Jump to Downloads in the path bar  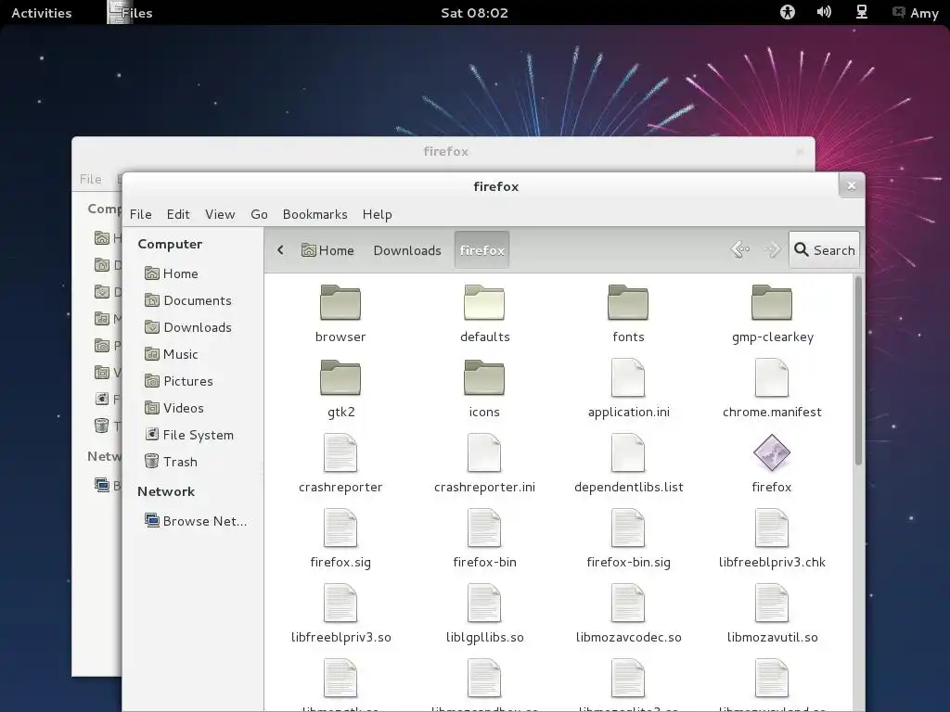407,250
